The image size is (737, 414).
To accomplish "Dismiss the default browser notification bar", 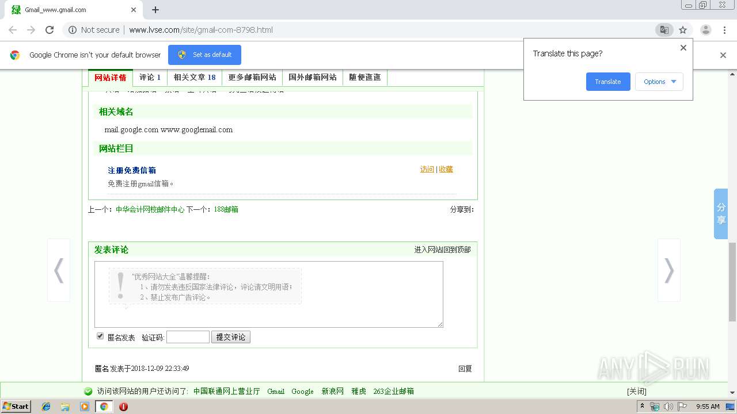I will (x=723, y=55).
